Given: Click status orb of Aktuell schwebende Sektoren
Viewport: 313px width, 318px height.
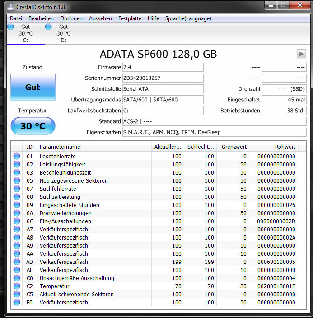Looking at the screenshot, I should tap(17, 294).
